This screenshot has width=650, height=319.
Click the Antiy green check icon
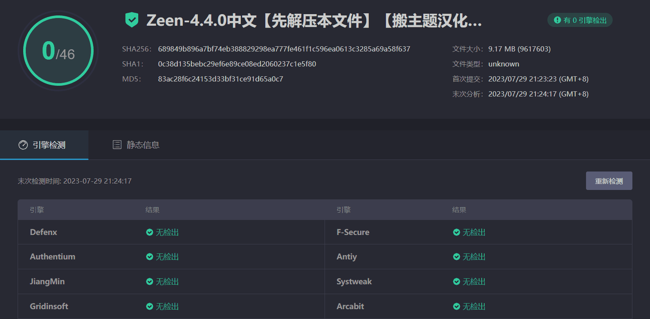pos(456,257)
